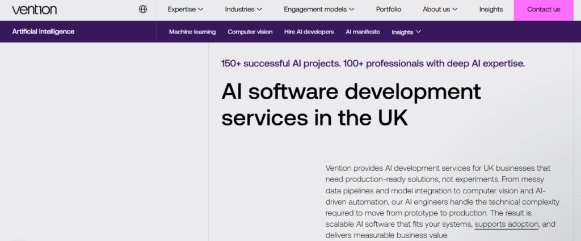Open the Engagement models dropdown

pos(319,10)
